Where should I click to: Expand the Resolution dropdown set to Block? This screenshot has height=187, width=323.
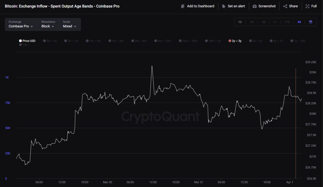[x=47, y=26]
